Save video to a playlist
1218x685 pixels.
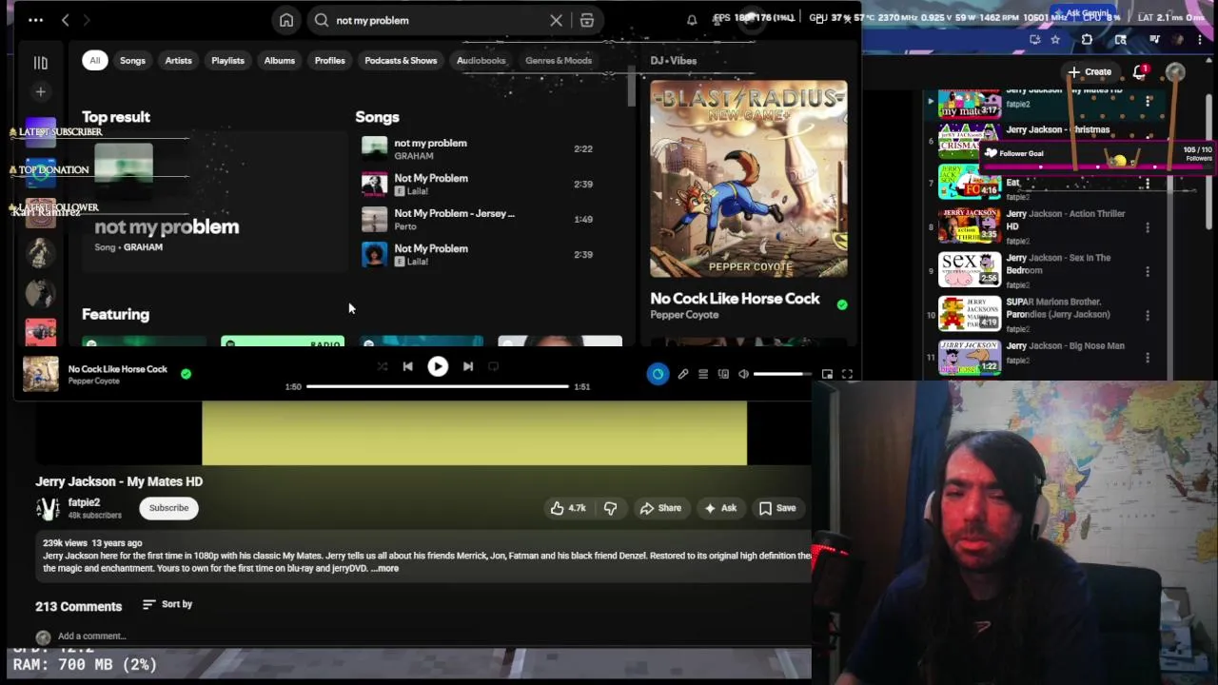pos(776,508)
